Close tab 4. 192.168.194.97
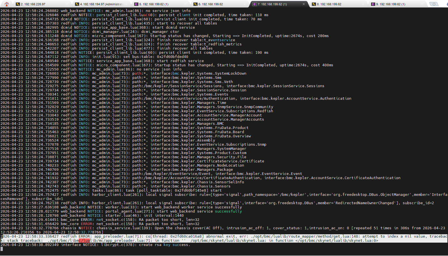Viewport: 448px width, 256px height. pyautogui.click(x=126, y=4)
